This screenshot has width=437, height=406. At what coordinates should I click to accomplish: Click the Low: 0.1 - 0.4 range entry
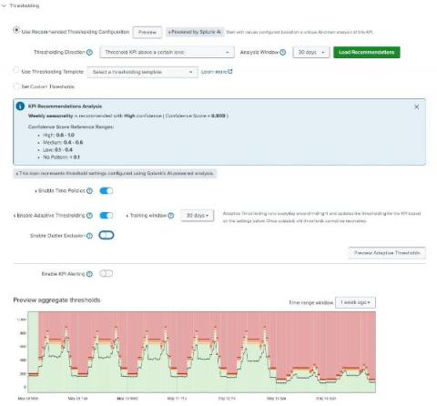pos(57,149)
